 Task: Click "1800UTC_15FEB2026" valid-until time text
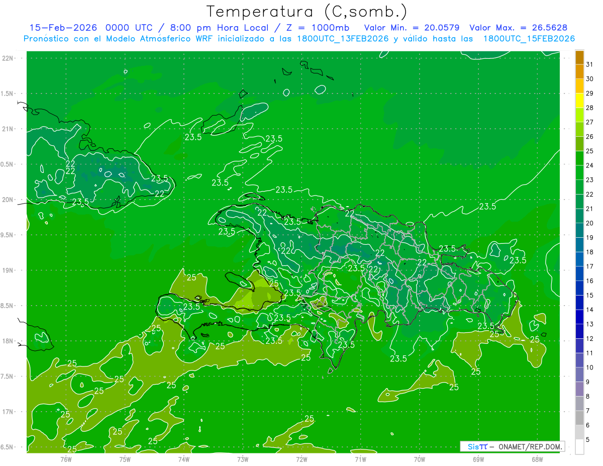point(529,39)
